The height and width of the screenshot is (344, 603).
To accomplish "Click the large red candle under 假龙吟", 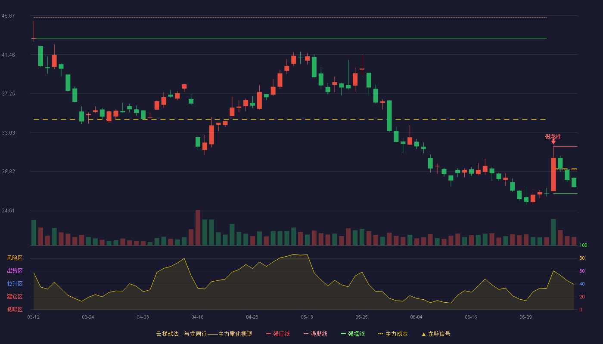I will click(553, 174).
